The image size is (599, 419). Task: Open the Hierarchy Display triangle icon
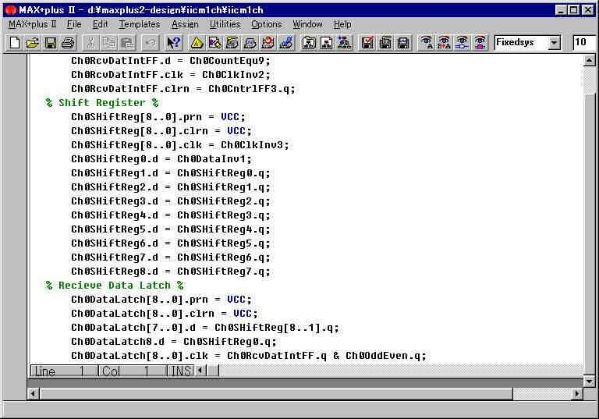point(197,43)
